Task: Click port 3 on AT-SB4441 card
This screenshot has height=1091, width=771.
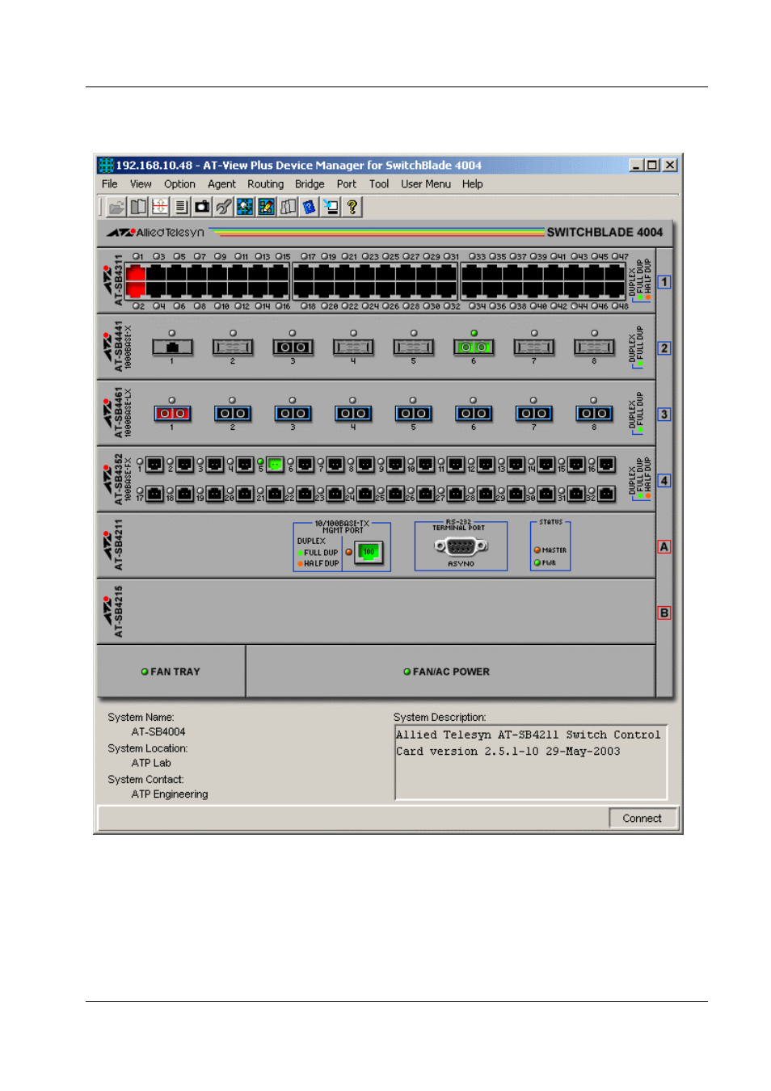Action: pos(293,348)
